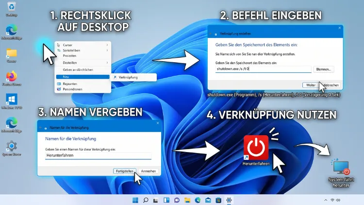364x205 pixels.
Task: Go back arrow in Verknüpfung erstellen dialog
Action: tap(210, 34)
